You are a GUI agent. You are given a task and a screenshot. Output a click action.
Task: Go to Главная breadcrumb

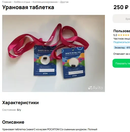7,2
